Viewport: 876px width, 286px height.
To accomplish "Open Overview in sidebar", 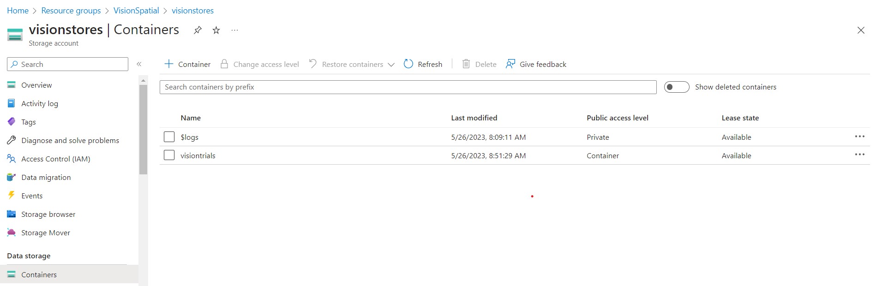I will click(36, 85).
